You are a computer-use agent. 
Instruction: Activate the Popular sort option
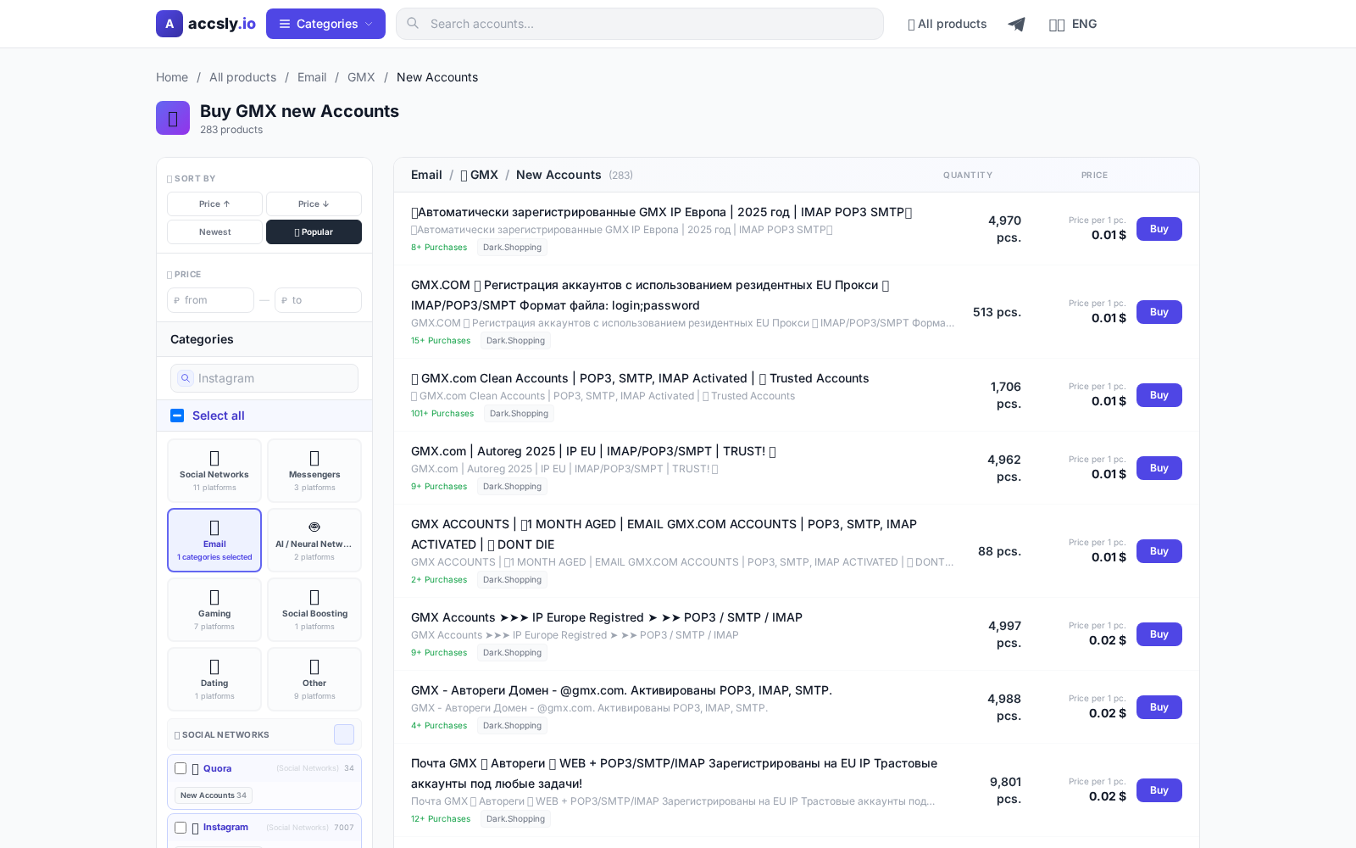[x=314, y=232]
